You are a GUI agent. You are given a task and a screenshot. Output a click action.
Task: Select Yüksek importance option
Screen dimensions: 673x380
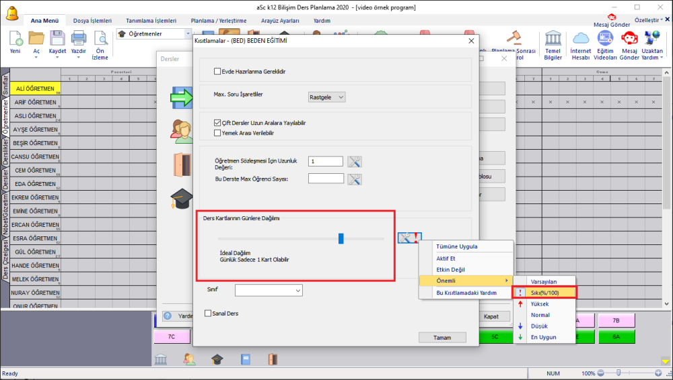[544, 303]
